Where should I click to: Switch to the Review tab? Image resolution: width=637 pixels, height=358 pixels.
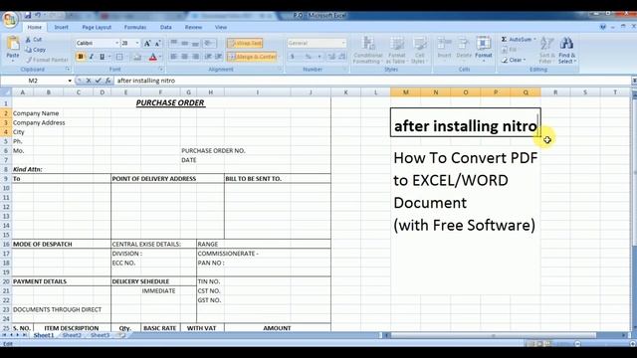coord(193,27)
